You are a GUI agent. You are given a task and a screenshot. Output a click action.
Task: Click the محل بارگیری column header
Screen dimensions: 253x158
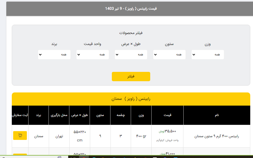(x=59, y=115)
